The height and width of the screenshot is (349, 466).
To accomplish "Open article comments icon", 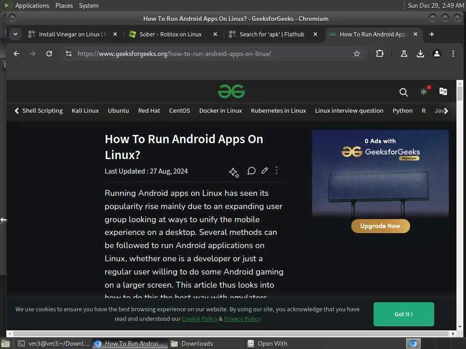I will (251, 171).
